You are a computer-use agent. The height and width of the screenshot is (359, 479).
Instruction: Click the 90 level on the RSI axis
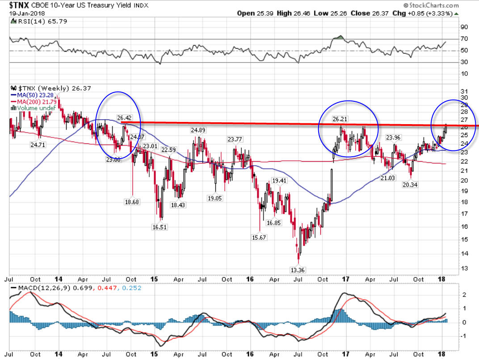(x=464, y=27)
